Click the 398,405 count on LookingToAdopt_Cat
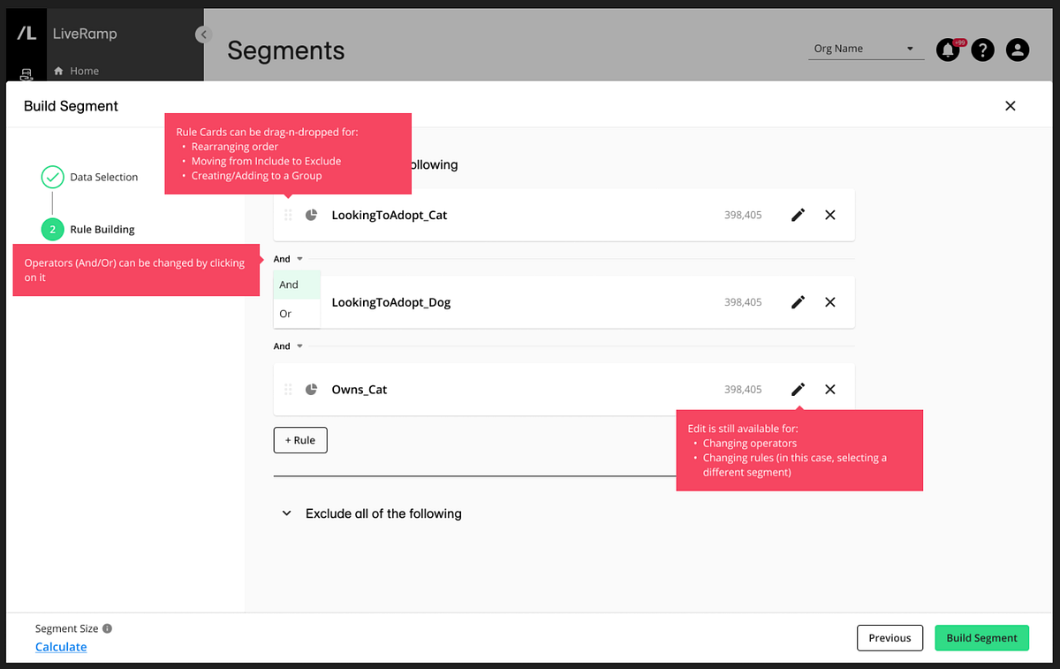 click(743, 215)
